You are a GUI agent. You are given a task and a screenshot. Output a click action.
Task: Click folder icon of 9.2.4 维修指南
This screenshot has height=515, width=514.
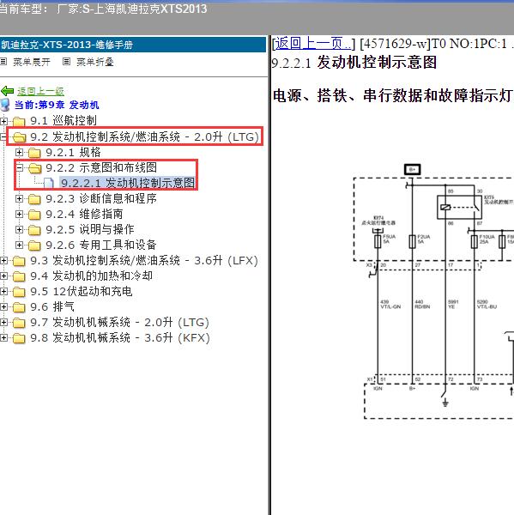click(34, 214)
